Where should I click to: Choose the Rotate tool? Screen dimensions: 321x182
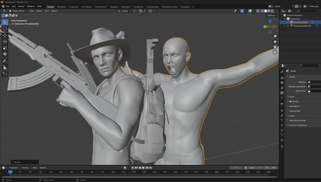pos(5,42)
